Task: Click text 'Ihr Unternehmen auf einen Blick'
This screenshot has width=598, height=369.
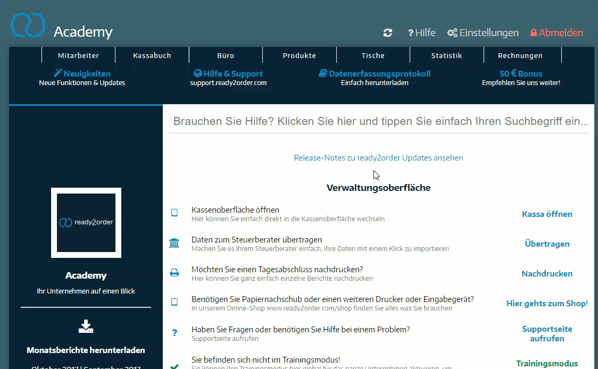Action: pos(86,291)
